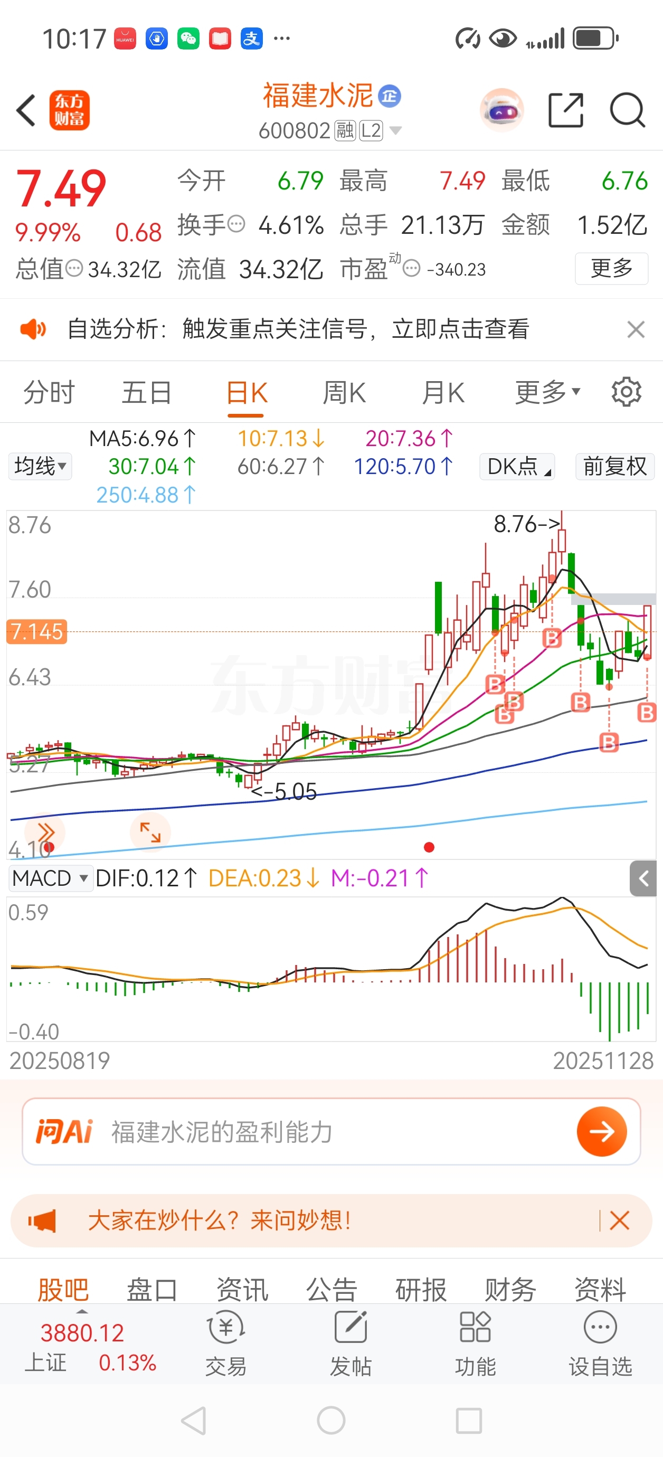The image size is (663, 1457).
Task: Toggle the DK点 indicator
Action: [x=517, y=467]
